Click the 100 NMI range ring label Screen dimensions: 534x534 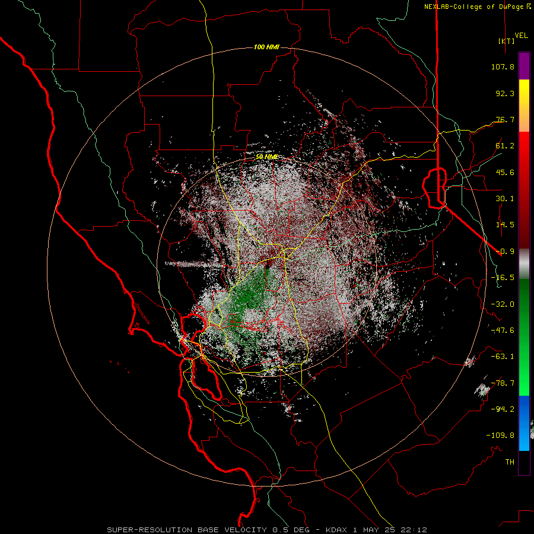[266, 47]
